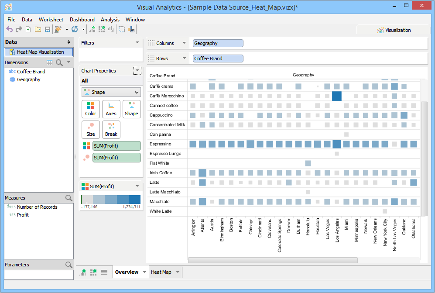This screenshot has height=293, width=435.
Task: Add new worksheet from bottom tab bar
Action: [82, 272]
